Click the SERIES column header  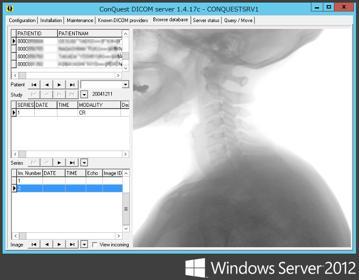(x=26, y=105)
